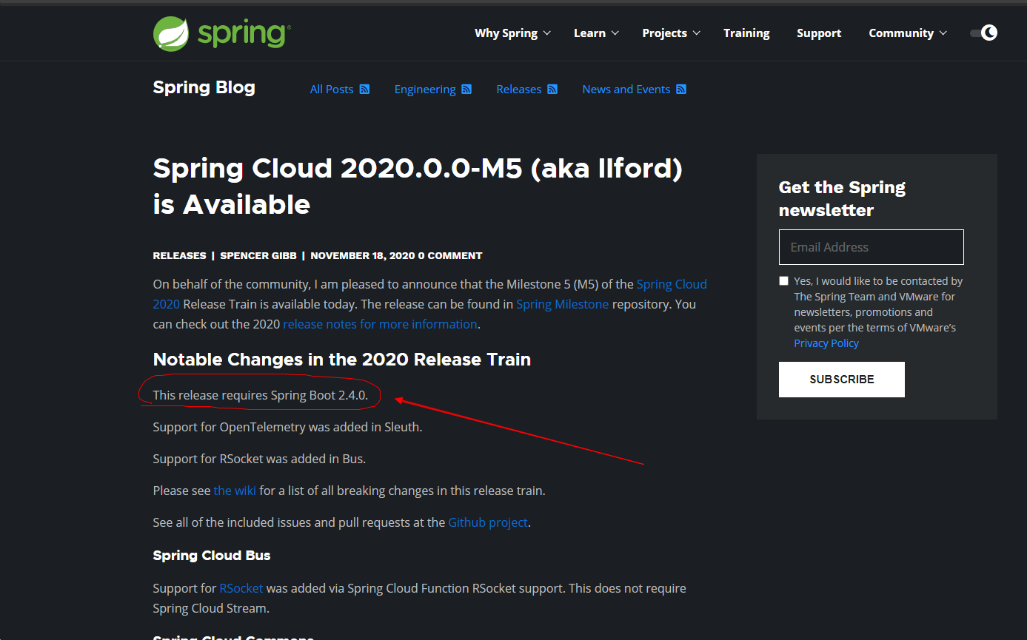1027x640 pixels.
Task: Click the SUBSCRIBE button
Action: pos(841,379)
